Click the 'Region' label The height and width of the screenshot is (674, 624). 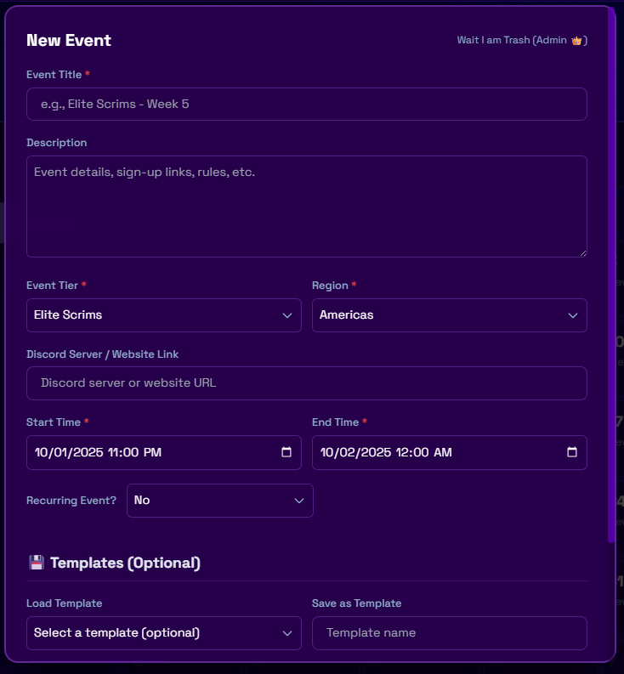tap(330, 286)
